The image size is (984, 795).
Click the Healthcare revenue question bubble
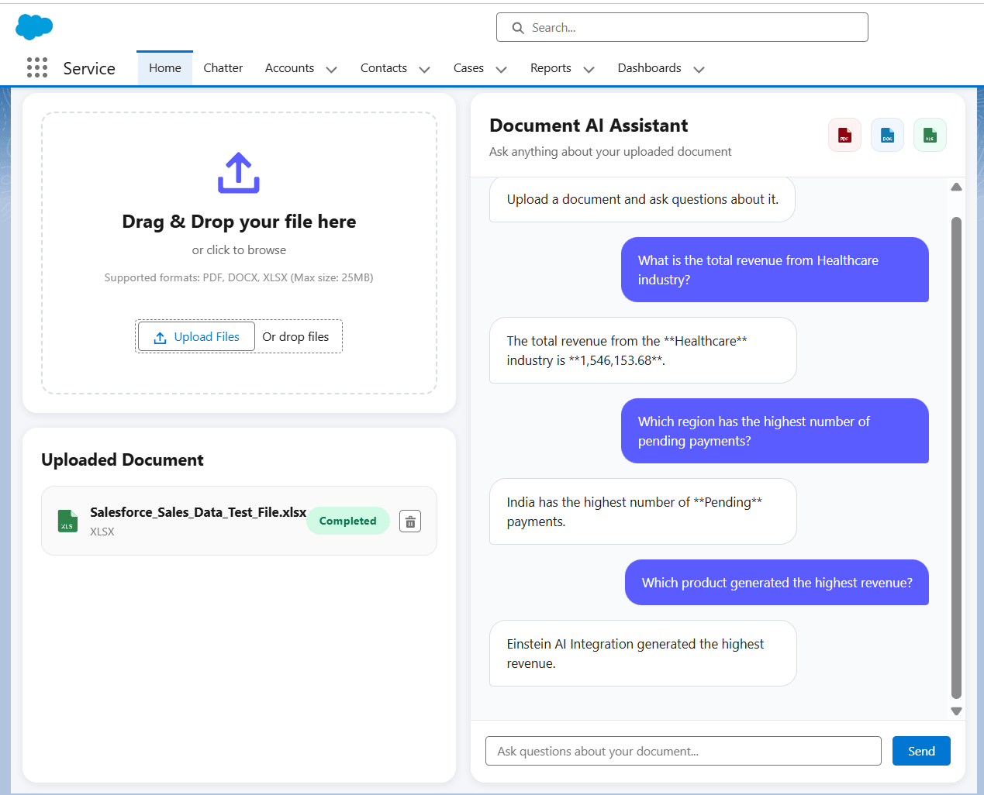pyautogui.click(x=775, y=270)
